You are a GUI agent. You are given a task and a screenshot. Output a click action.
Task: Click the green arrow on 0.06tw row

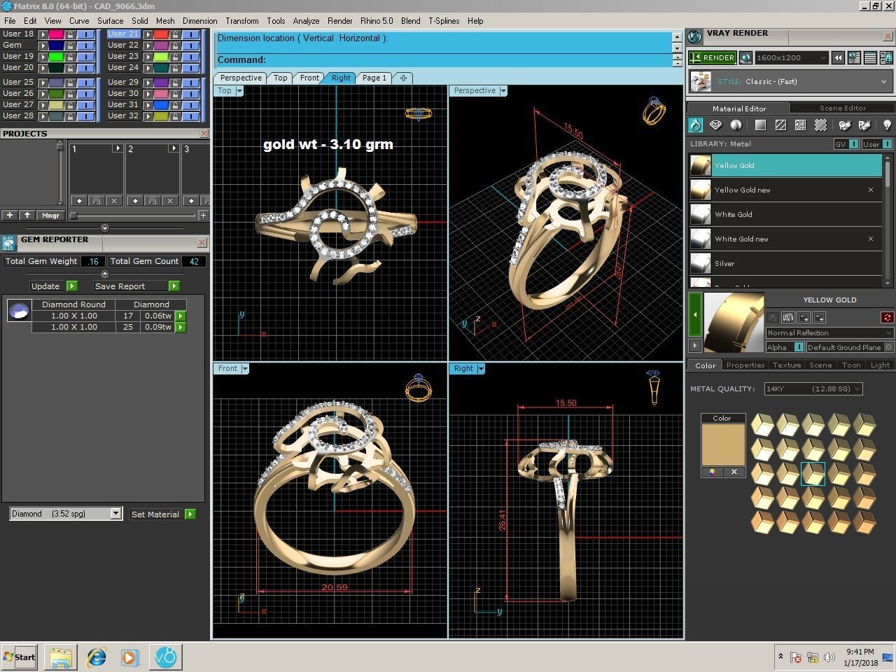[x=181, y=316]
